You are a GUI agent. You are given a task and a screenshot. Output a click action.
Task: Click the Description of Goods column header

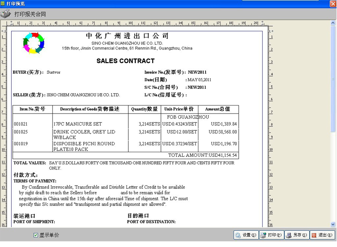[90, 109]
